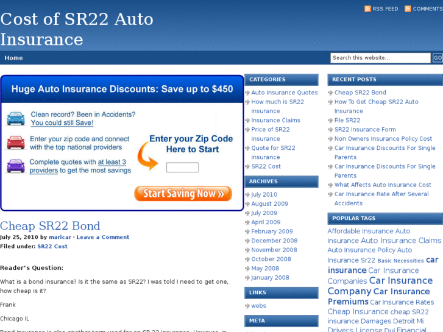The height and width of the screenshot is (332, 443).
Task: Open October 2008 archive
Action: tap(271, 259)
